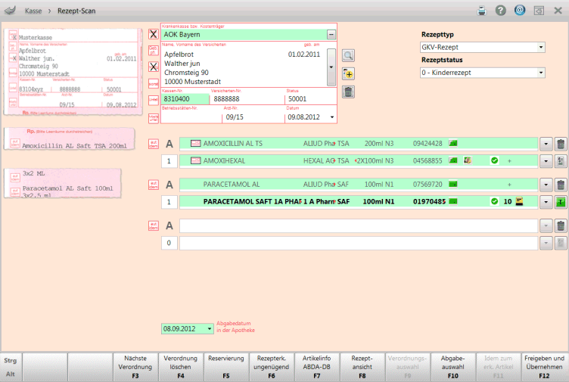Screen dimensions: 569x382
Task: Toggle aut idem box for PARACETAMOL AL row
Action: point(154,185)
